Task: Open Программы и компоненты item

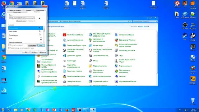Action: tap(96, 71)
